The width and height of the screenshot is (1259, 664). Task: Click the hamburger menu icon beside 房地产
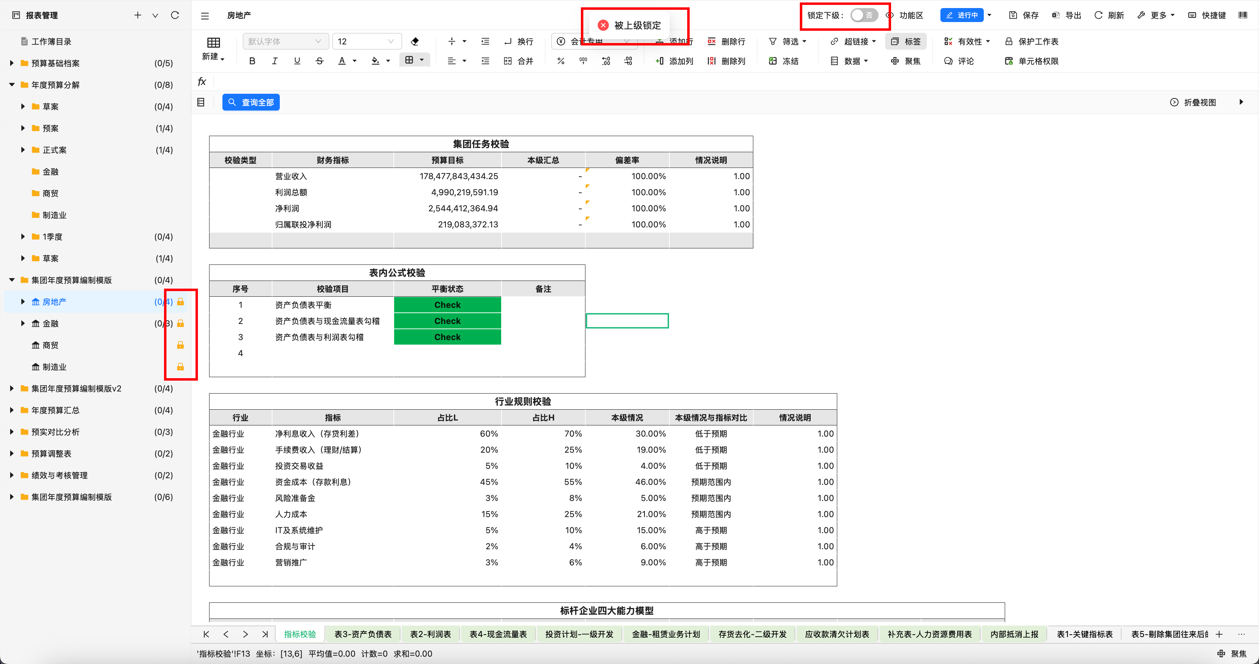click(x=205, y=16)
